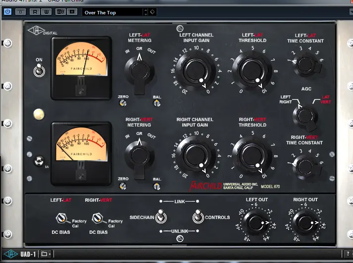Click the top center panel screw

tap(180, 29)
